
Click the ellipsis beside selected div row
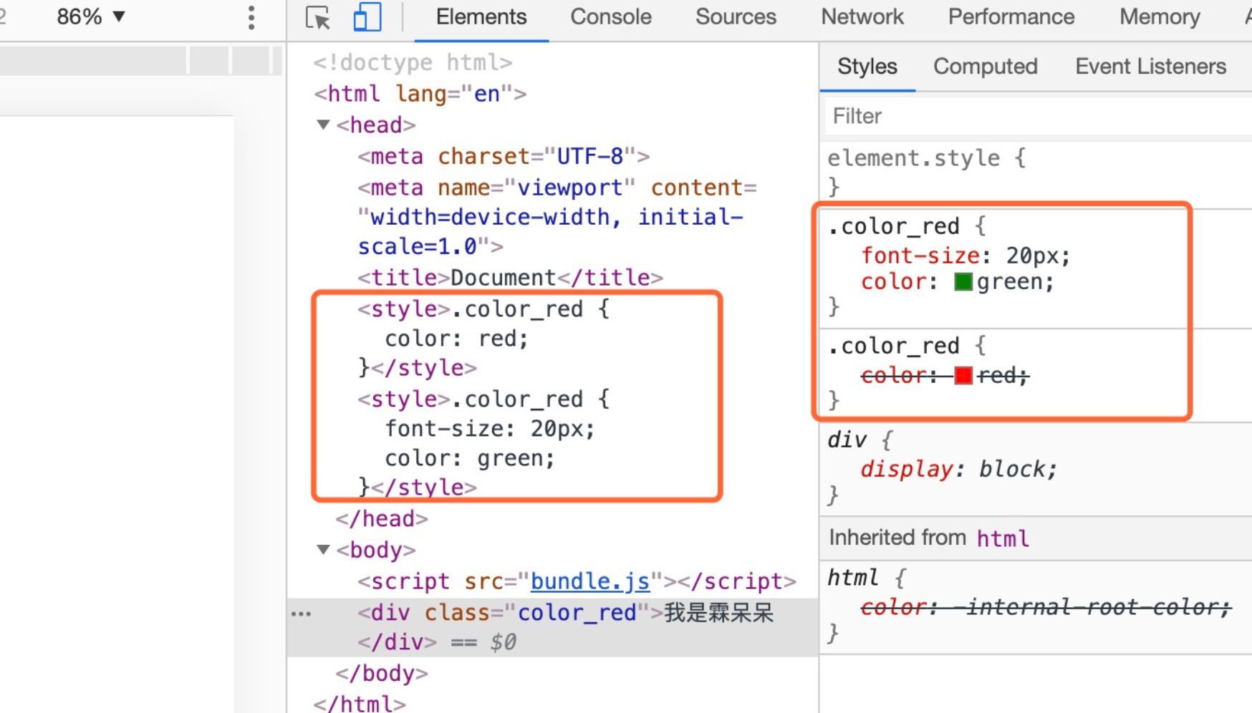coord(302,613)
